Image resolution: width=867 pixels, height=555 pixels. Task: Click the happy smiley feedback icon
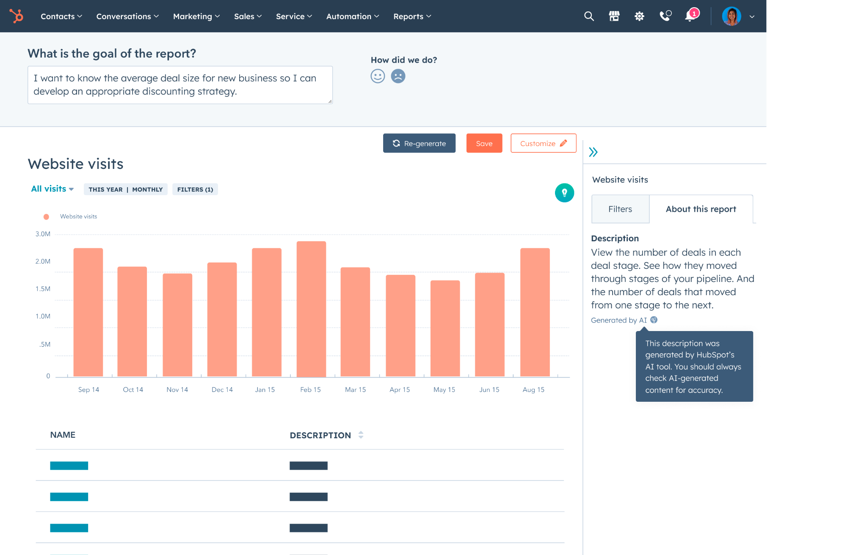[x=378, y=77]
